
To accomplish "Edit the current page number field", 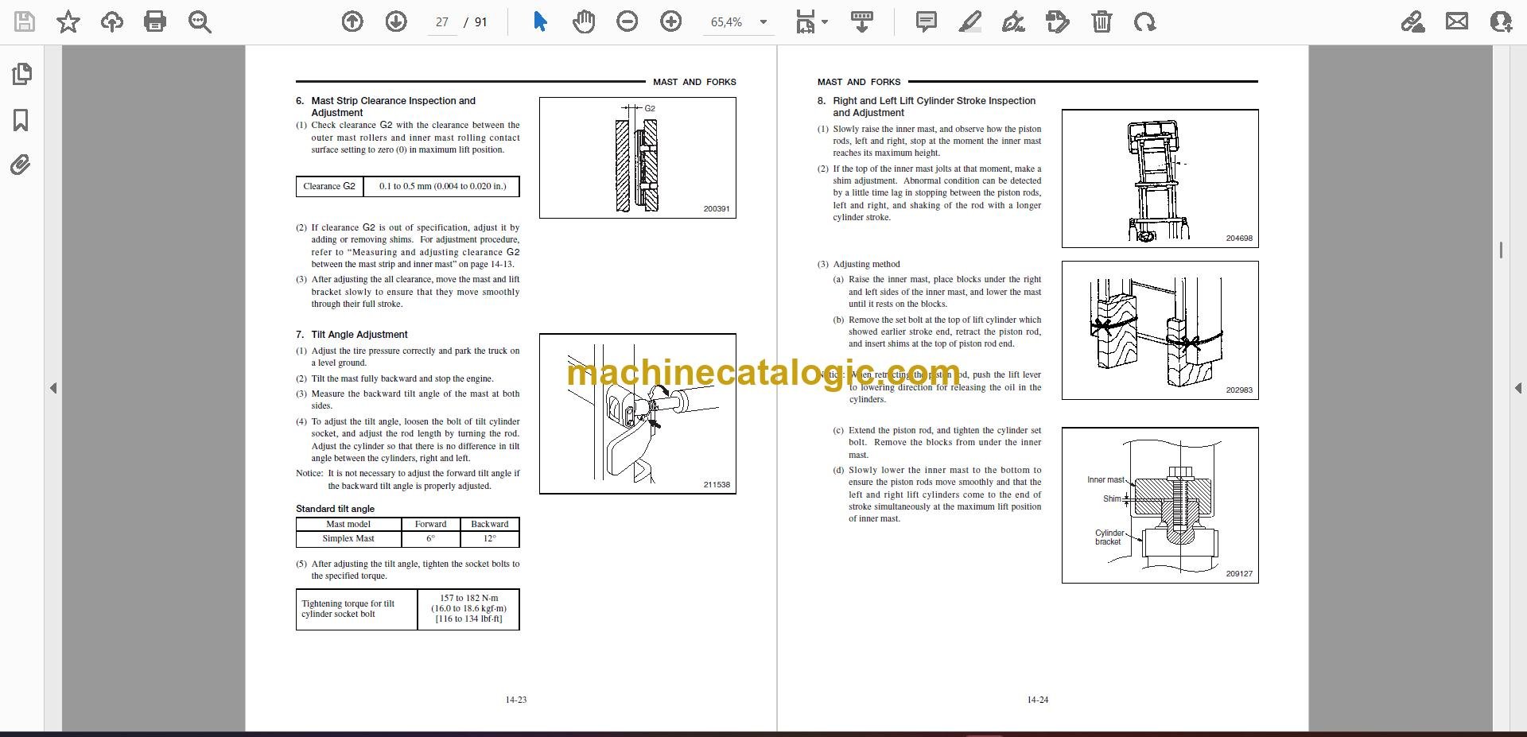I will coord(442,22).
